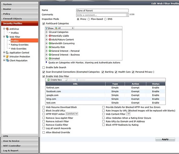The image size is (179, 154).
Task: Enable the Safe Search checkbox
Action: click(x=44, y=68)
